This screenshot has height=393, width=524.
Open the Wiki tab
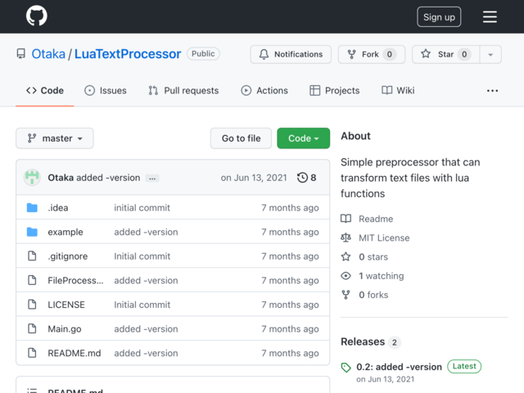[x=398, y=91]
